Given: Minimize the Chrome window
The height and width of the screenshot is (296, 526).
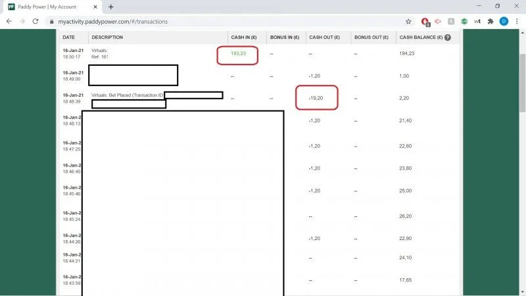Looking at the screenshot, I should coord(479,6).
